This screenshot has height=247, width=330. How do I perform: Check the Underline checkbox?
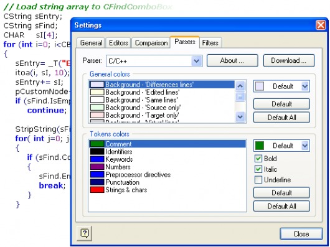pos(273,180)
